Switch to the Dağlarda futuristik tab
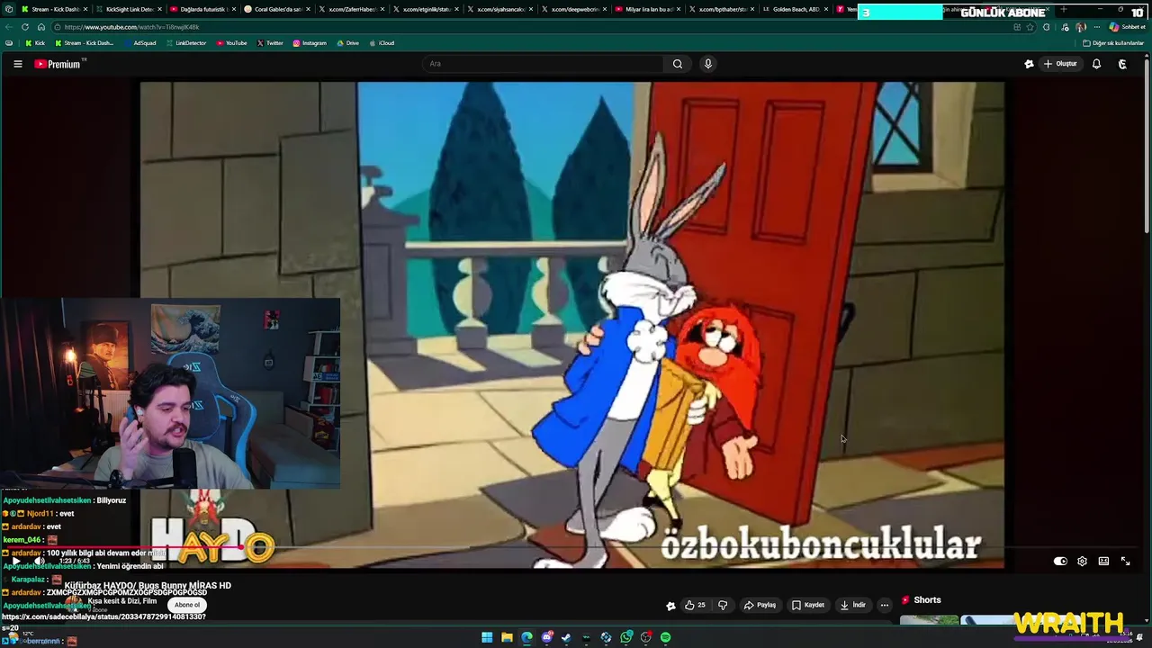The width and height of the screenshot is (1152, 648). click(x=202, y=9)
